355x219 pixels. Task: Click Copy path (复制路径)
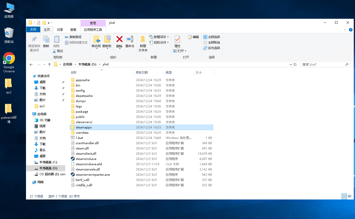pyautogui.click(x=73, y=37)
